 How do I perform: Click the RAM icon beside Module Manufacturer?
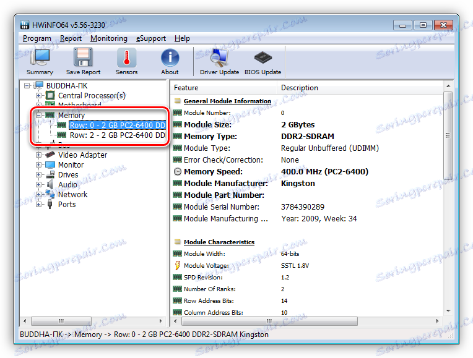177,183
